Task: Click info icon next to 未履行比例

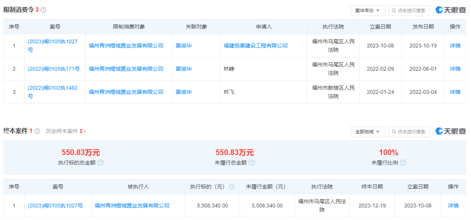Action: click(x=403, y=162)
